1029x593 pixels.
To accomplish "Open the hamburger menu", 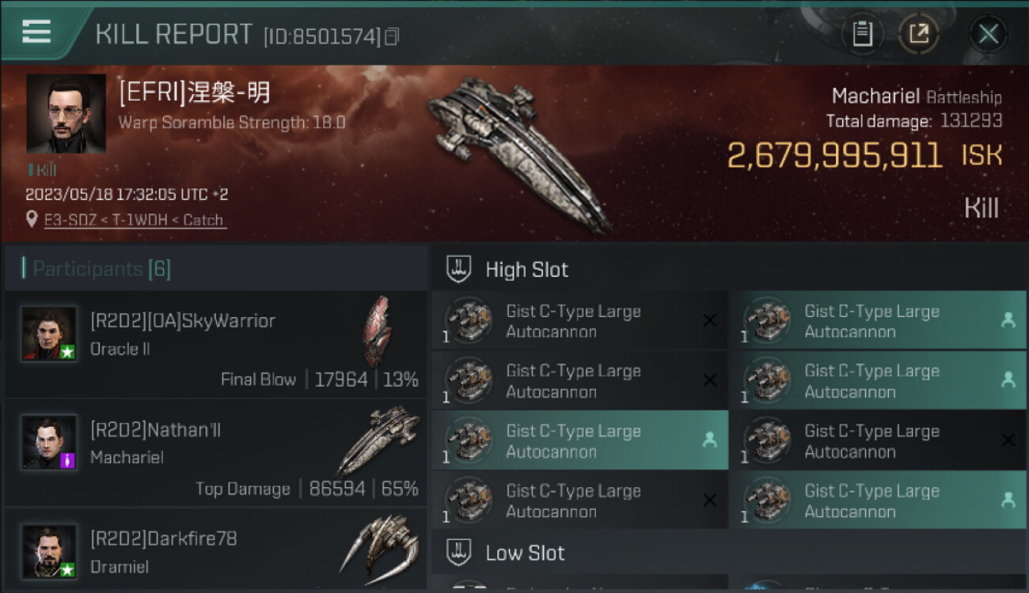I will [36, 32].
